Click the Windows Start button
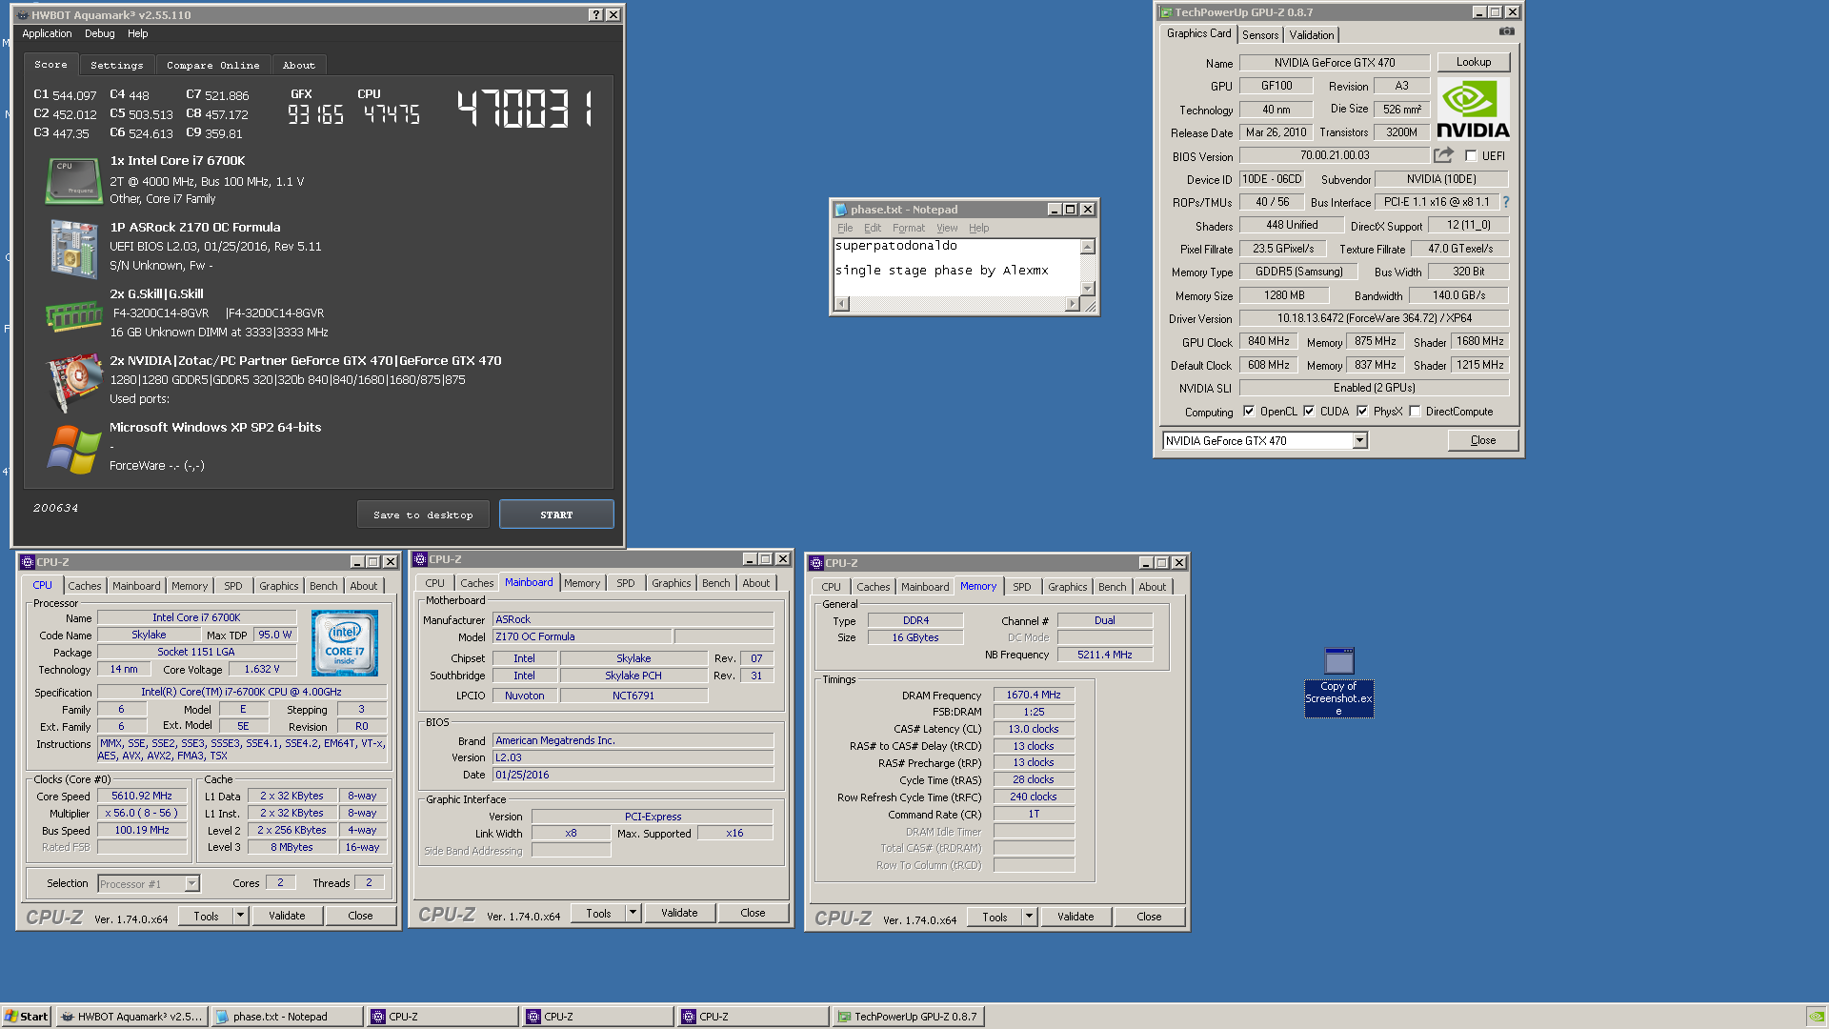 click(x=27, y=1017)
